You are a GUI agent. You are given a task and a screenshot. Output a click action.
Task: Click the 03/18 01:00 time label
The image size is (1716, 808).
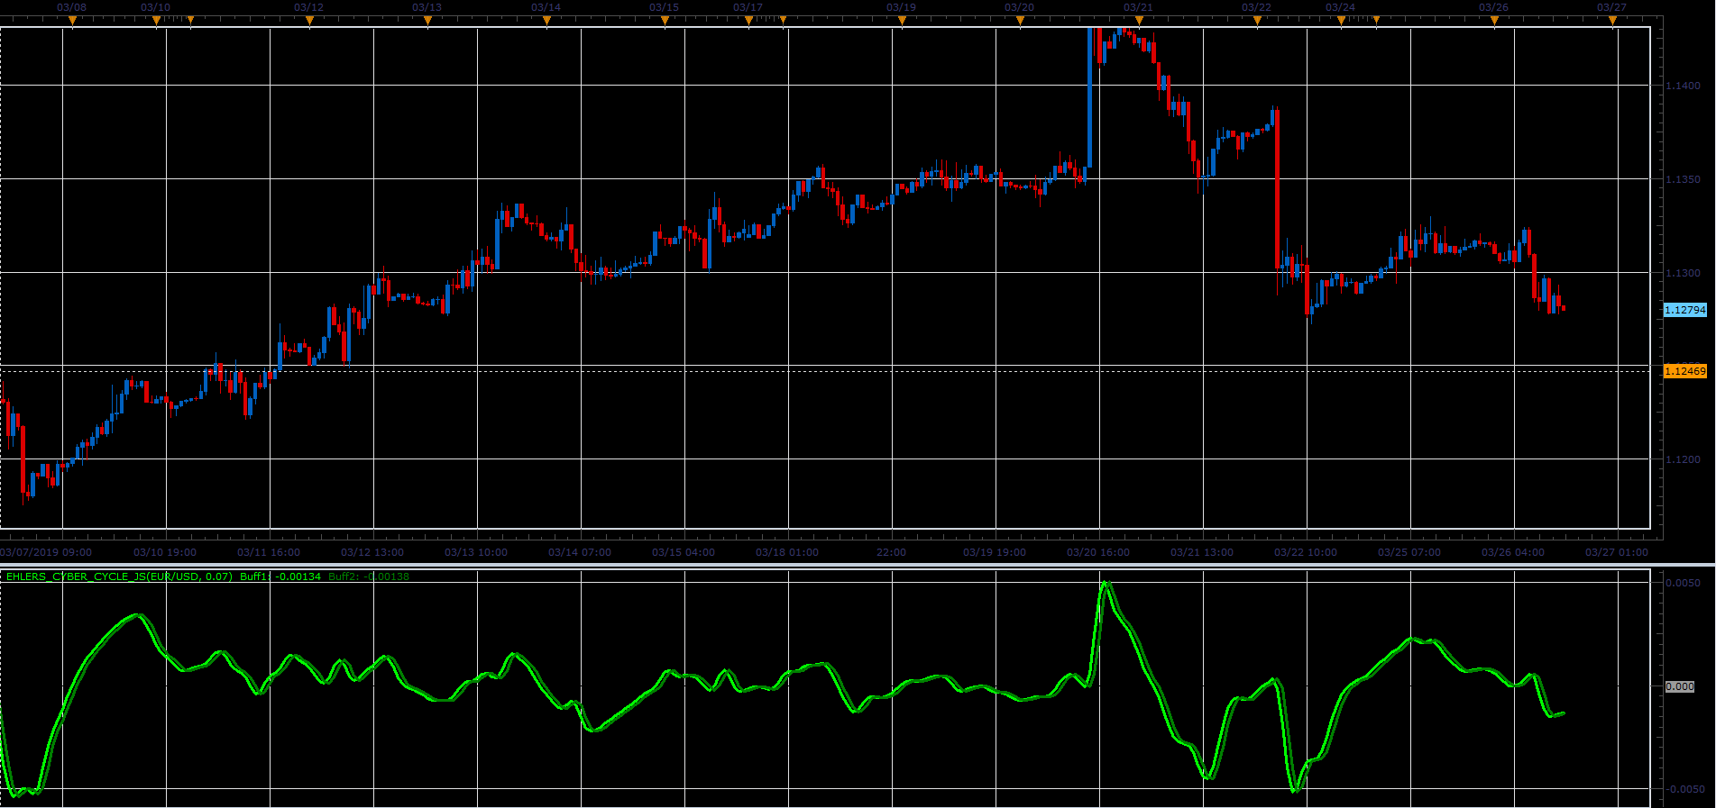(x=787, y=552)
